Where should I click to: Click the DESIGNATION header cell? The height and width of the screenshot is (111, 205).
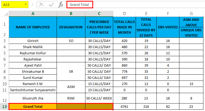coord(71,27)
